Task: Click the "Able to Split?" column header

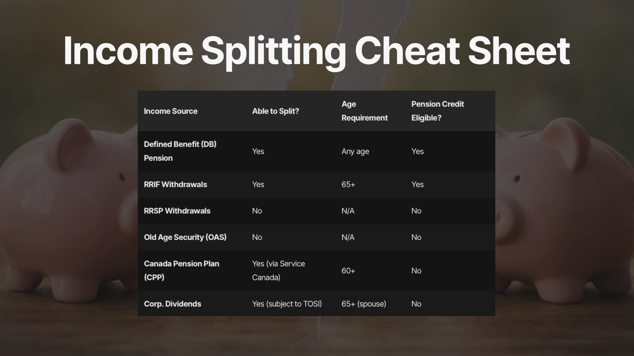Action: 275,111
